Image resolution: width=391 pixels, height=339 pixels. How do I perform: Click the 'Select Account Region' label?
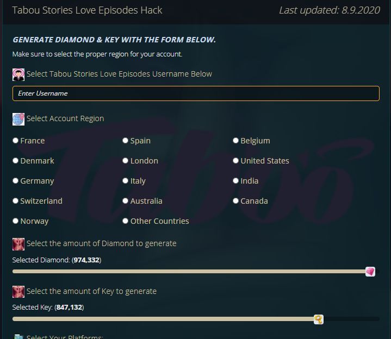[65, 118]
